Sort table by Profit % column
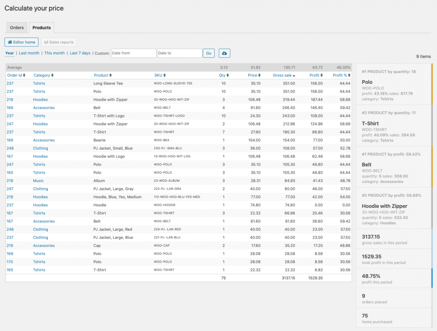The image size is (437, 331). (340, 75)
